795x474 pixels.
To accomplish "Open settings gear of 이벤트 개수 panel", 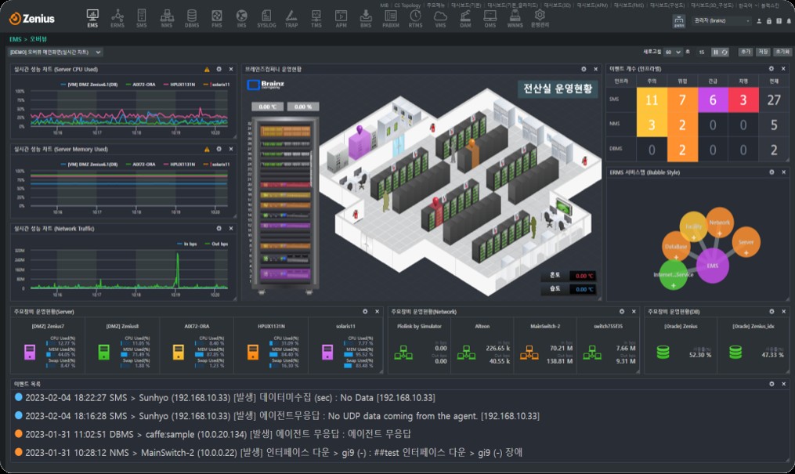I will 770,69.
